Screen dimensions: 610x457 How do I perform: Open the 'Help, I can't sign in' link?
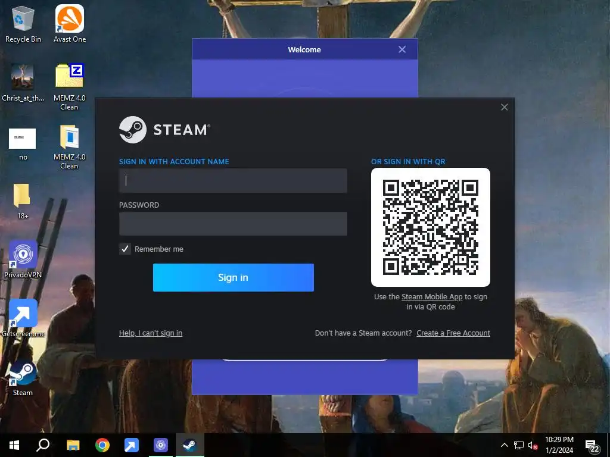[151, 333]
